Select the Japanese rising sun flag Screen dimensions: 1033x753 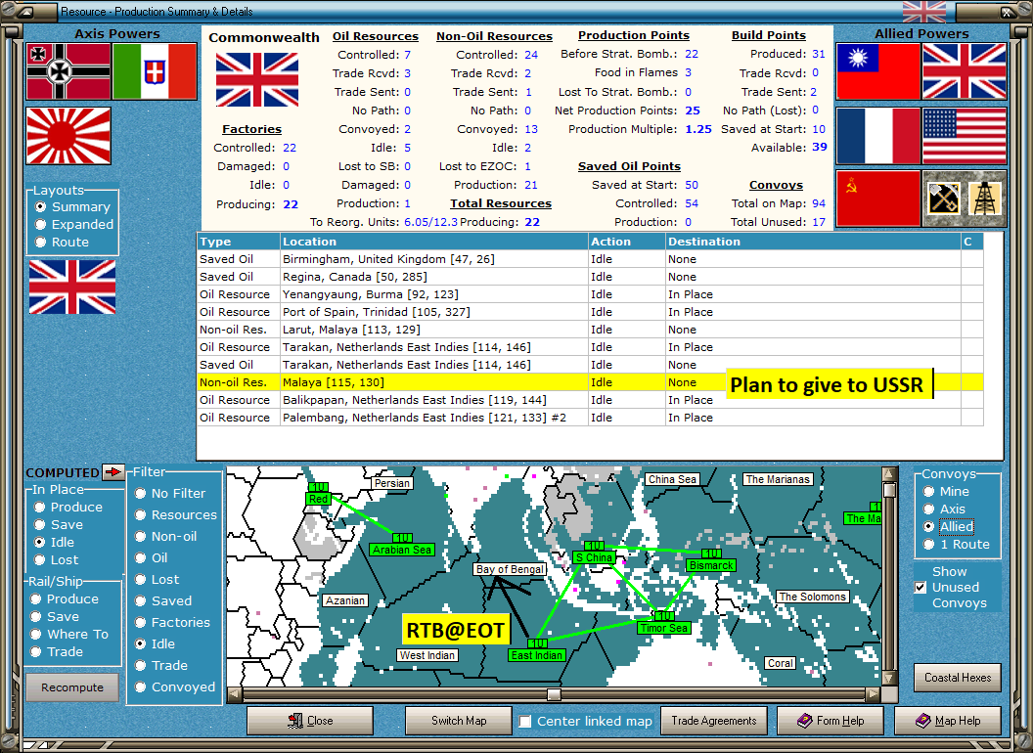(x=68, y=136)
